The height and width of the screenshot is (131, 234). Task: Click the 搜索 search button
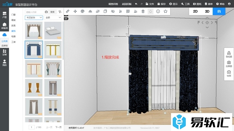pyautogui.click(x=53, y=12)
